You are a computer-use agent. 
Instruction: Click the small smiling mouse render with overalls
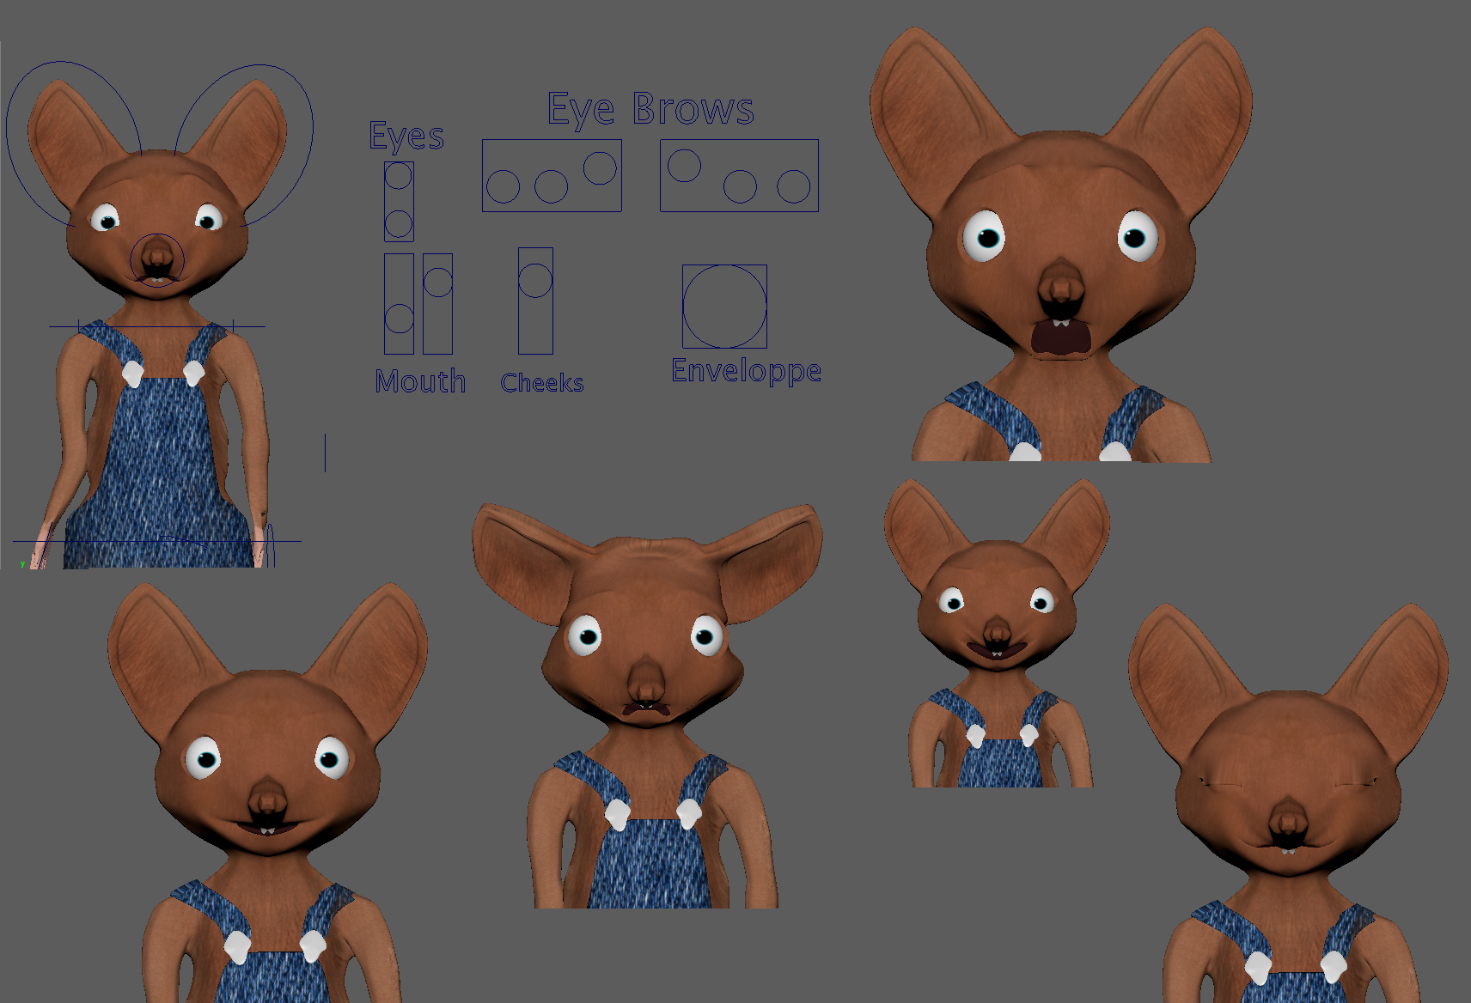click(997, 634)
